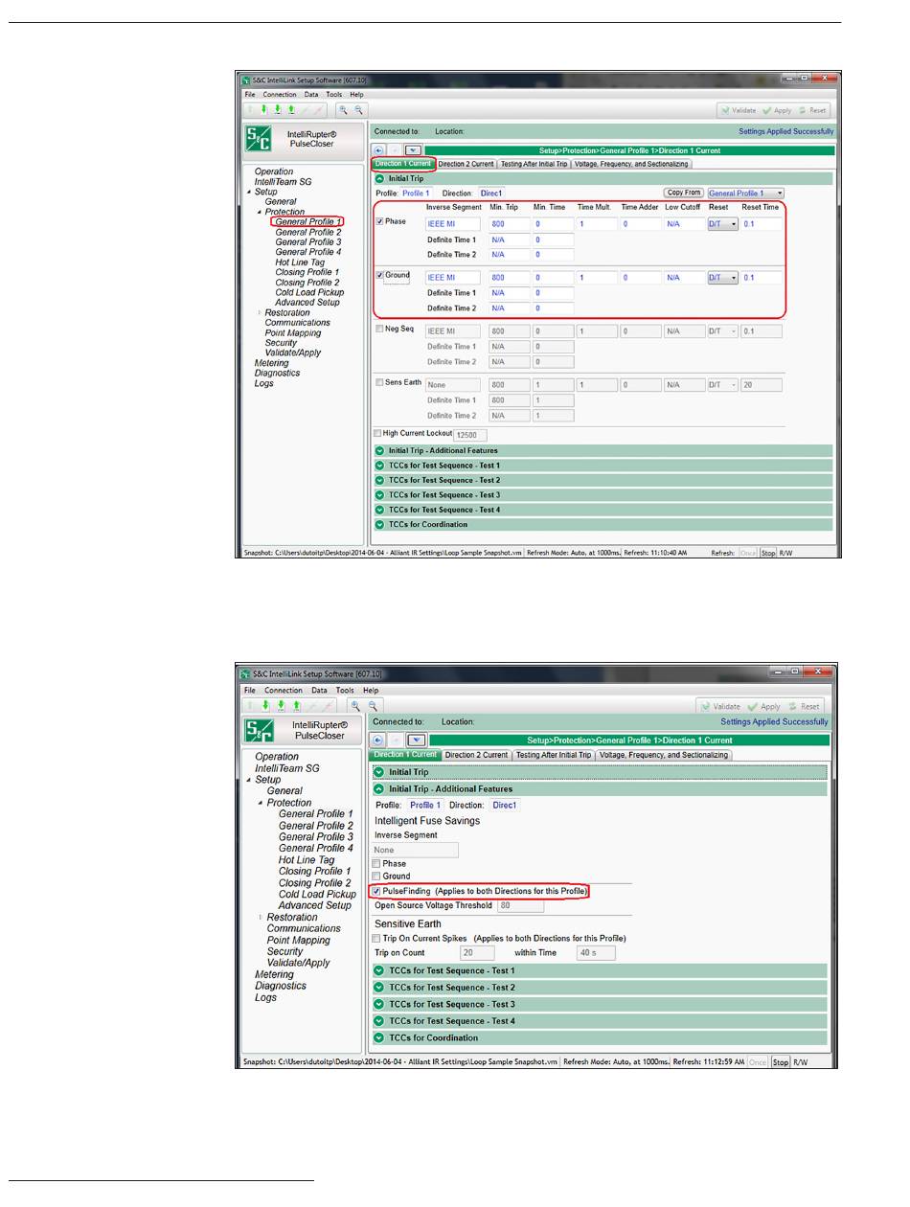The width and height of the screenshot is (910, 1207).
Task: Check the High Current Lockout box
Action: click(x=377, y=434)
